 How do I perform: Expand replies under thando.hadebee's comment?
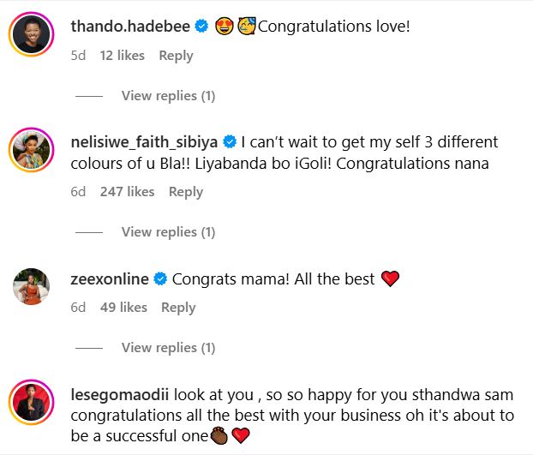point(168,96)
